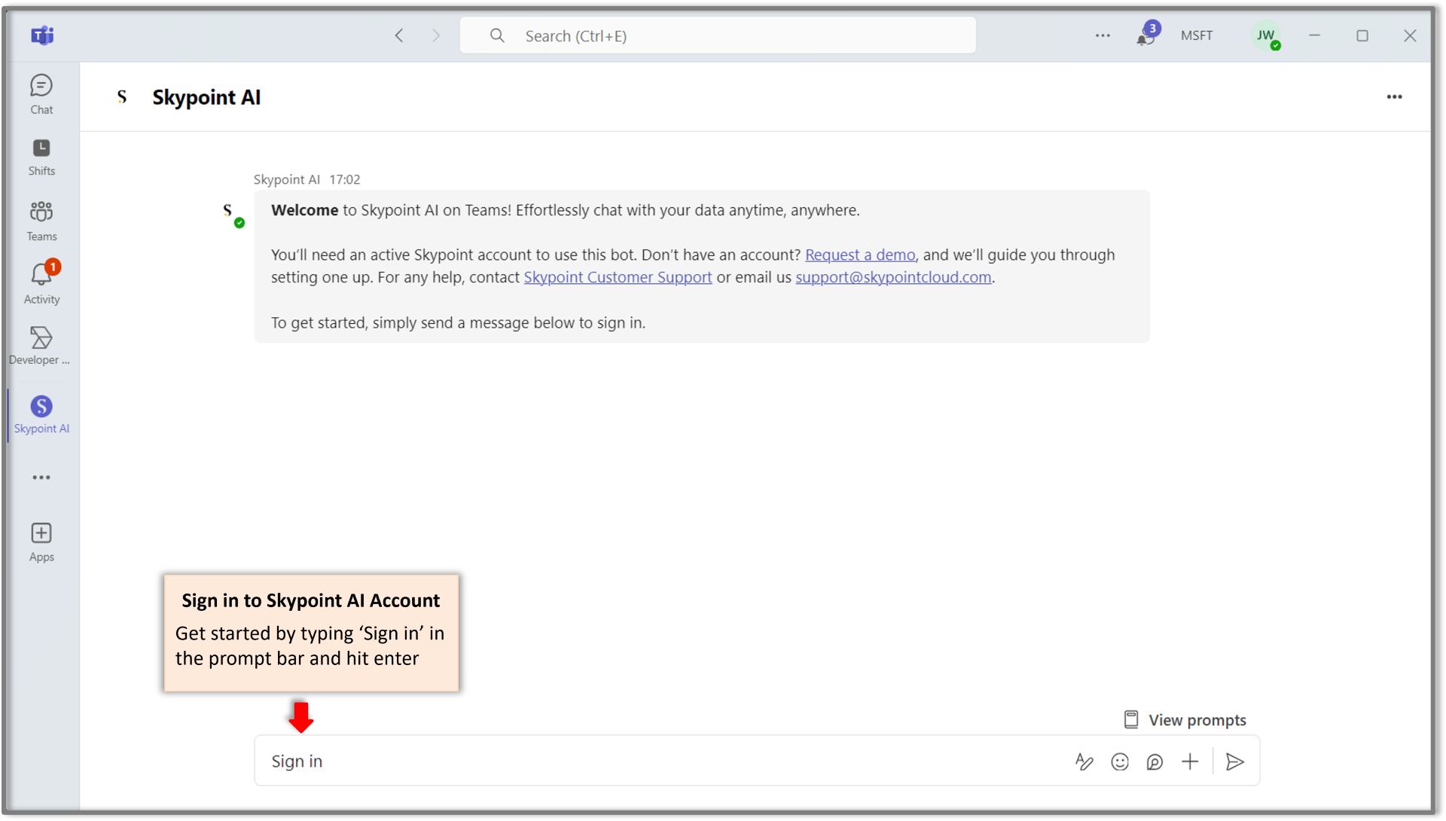This screenshot has width=1446, height=821.
Task: Open Teams notification bell icon
Action: point(1145,35)
